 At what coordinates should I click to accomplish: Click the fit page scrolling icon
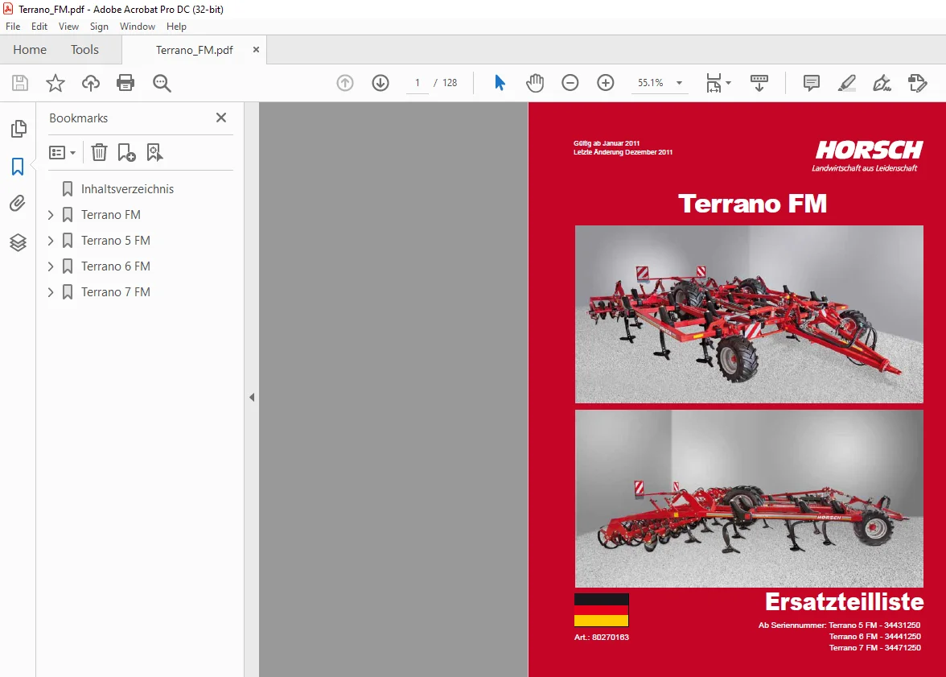point(713,83)
